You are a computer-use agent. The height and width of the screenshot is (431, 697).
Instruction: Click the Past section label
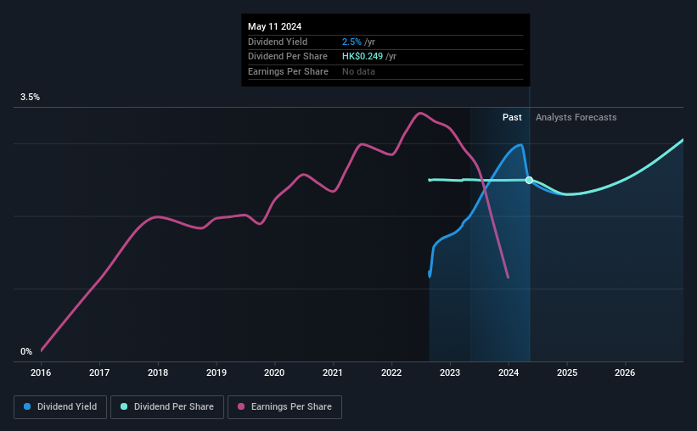tap(512, 117)
